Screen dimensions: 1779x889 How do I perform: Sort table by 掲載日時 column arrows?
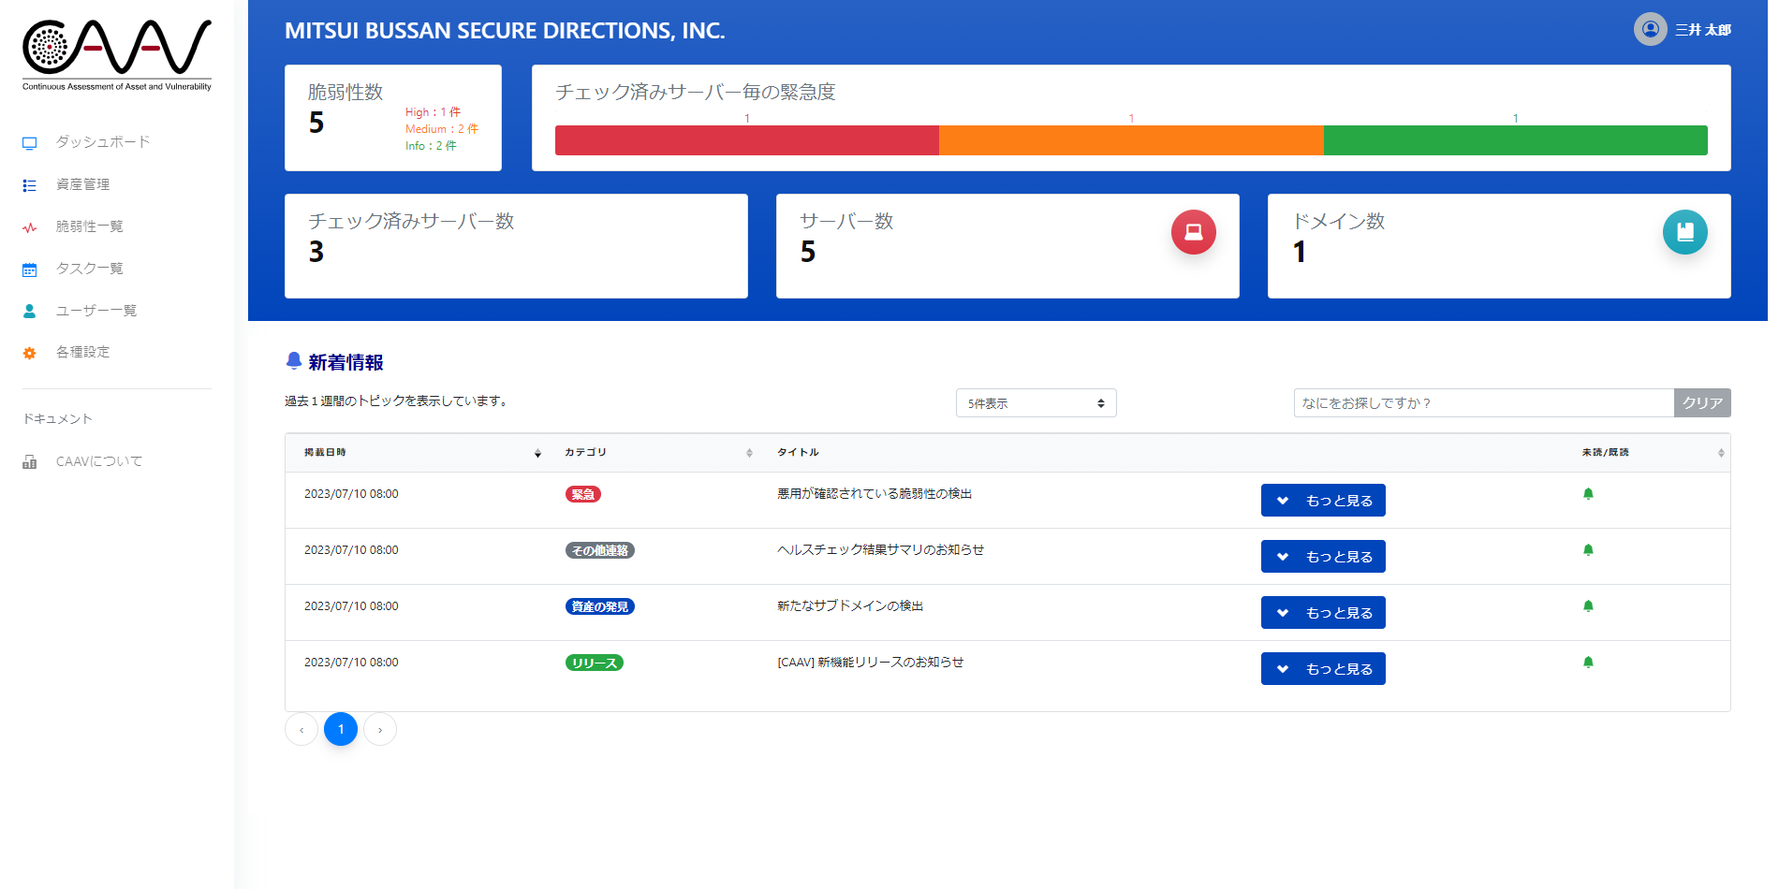pos(537,453)
